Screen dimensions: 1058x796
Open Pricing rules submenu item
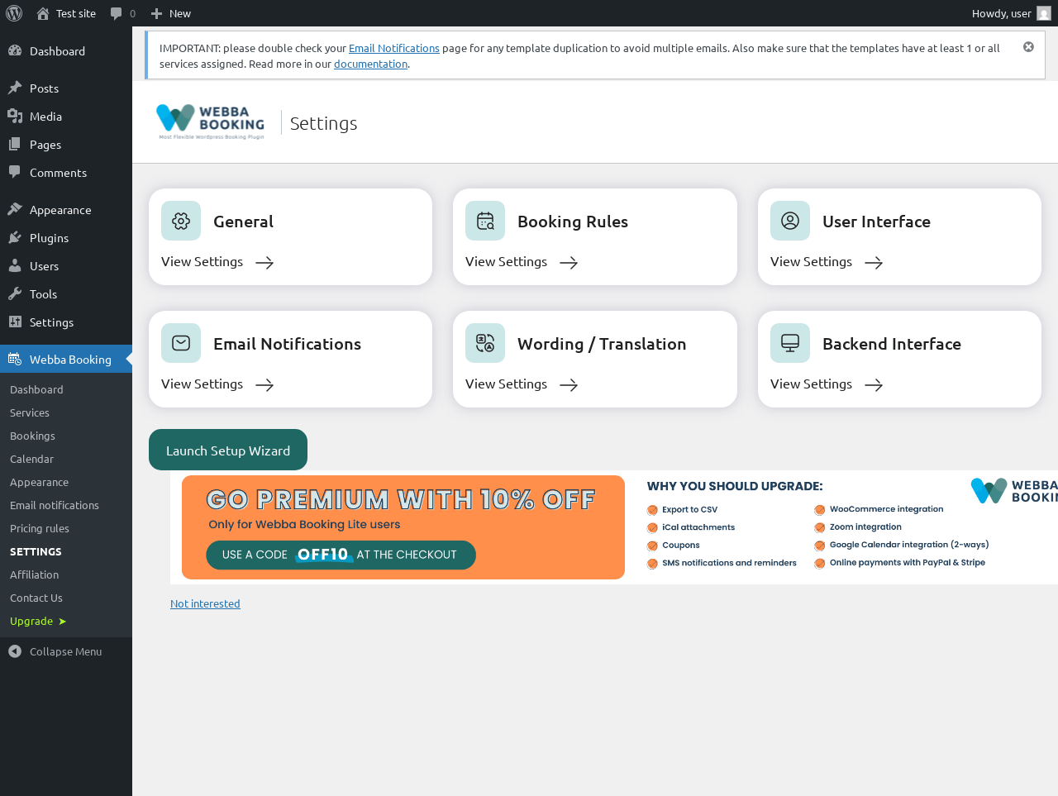pyautogui.click(x=40, y=528)
